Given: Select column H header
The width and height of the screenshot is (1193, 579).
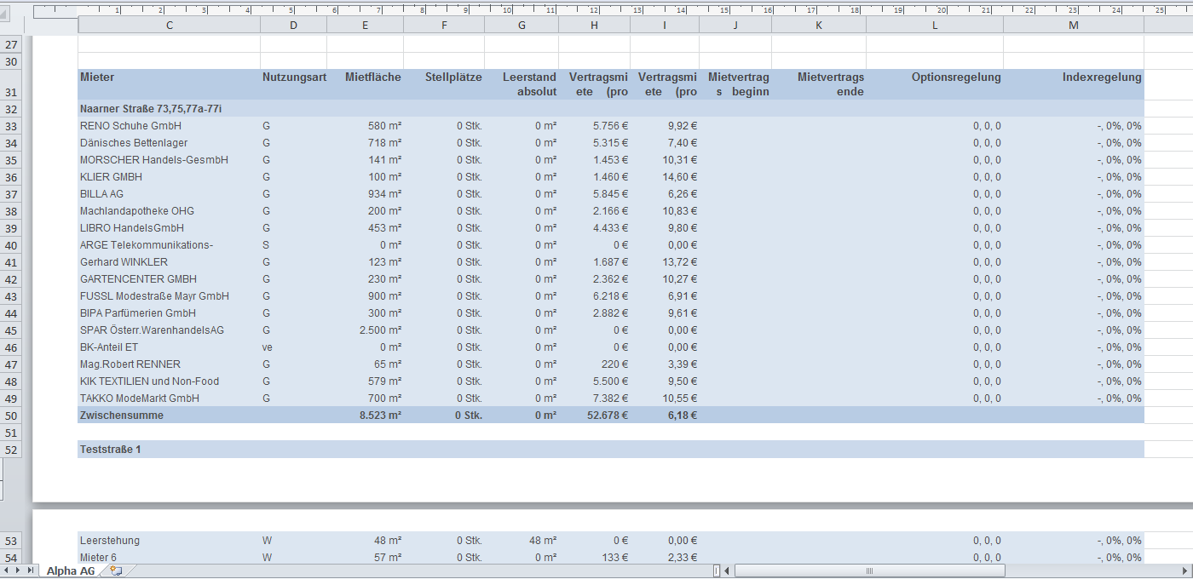Looking at the screenshot, I should pos(595,26).
